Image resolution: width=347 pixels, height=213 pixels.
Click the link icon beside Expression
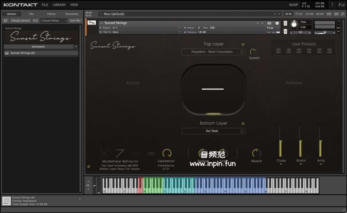click(151, 153)
